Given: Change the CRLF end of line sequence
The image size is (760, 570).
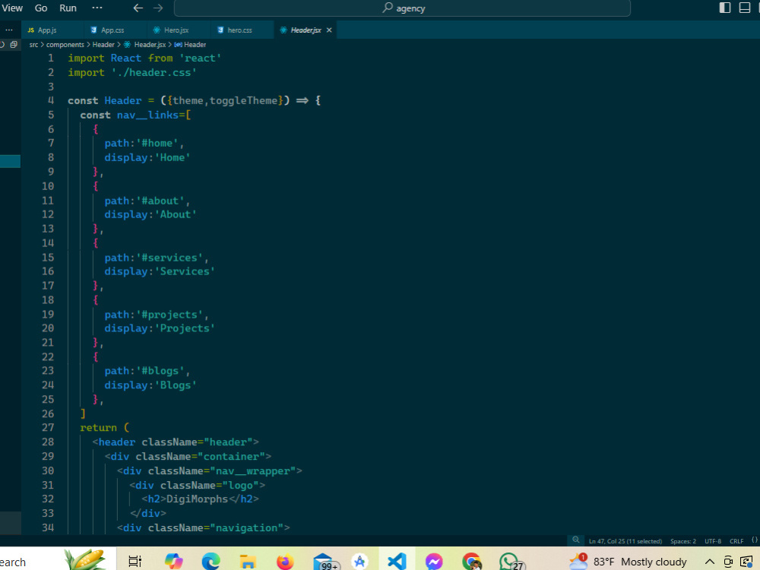Looking at the screenshot, I should [736, 541].
